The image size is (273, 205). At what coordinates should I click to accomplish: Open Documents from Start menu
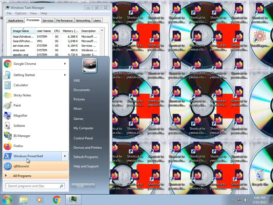point(82,90)
